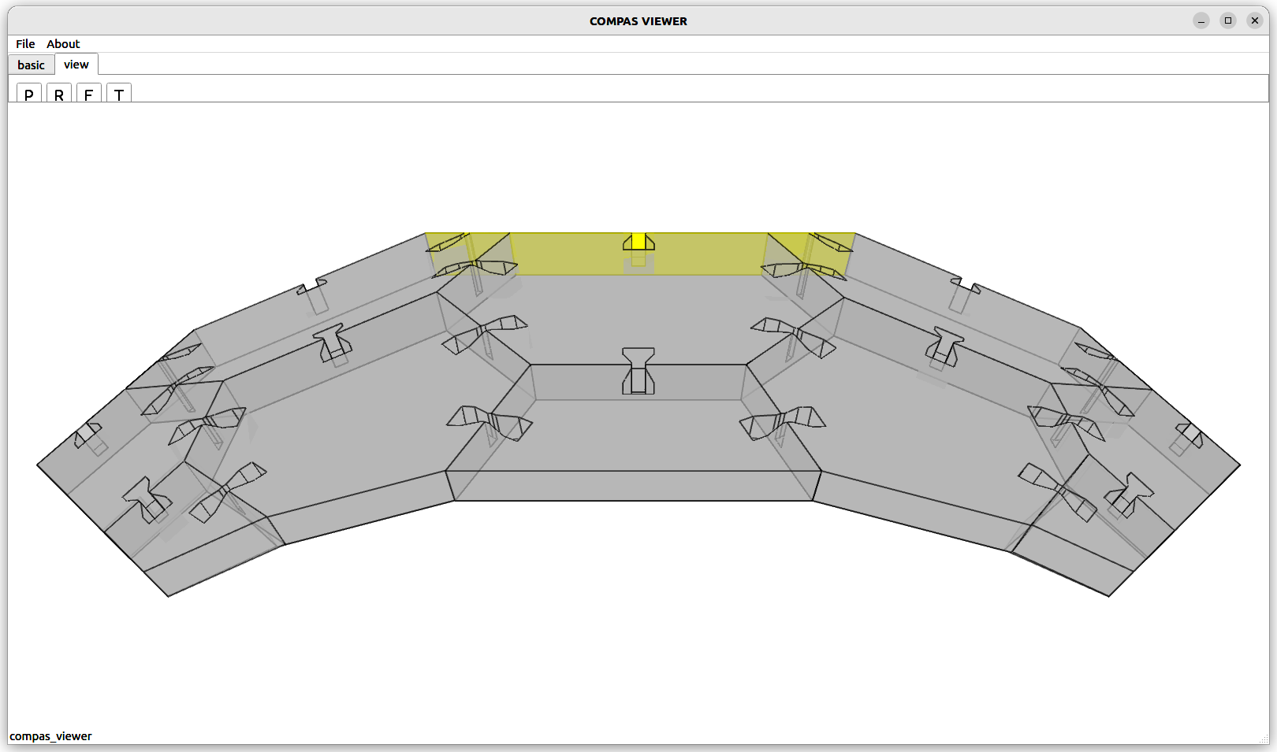The height and width of the screenshot is (752, 1277).
Task: Click the compas_viewer status bar text
Action: (51, 736)
